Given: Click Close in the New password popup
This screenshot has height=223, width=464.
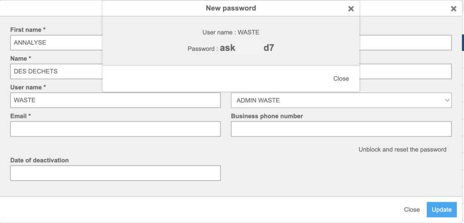Looking at the screenshot, I should pos(341,78).
